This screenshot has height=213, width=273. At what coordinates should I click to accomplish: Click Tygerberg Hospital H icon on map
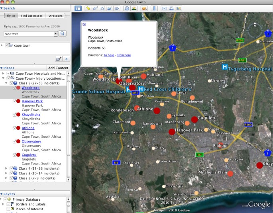pos(225,67)
